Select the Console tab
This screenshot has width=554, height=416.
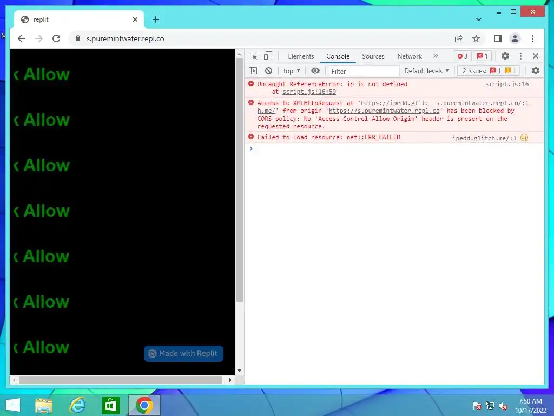tap(338, 56)
